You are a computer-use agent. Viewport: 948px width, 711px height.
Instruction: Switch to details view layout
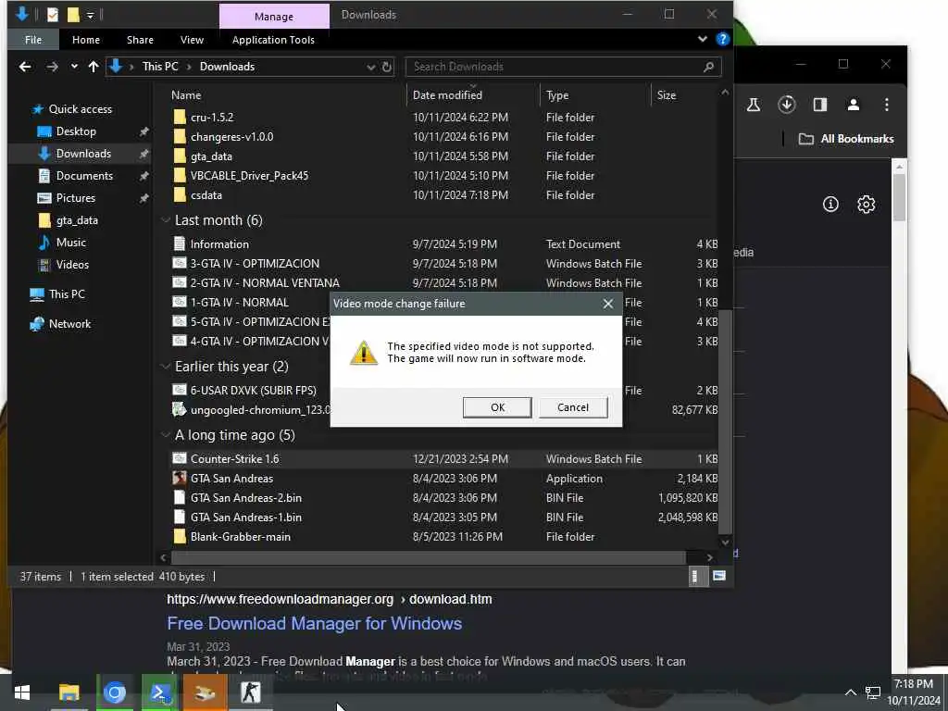tap(697, 577)
